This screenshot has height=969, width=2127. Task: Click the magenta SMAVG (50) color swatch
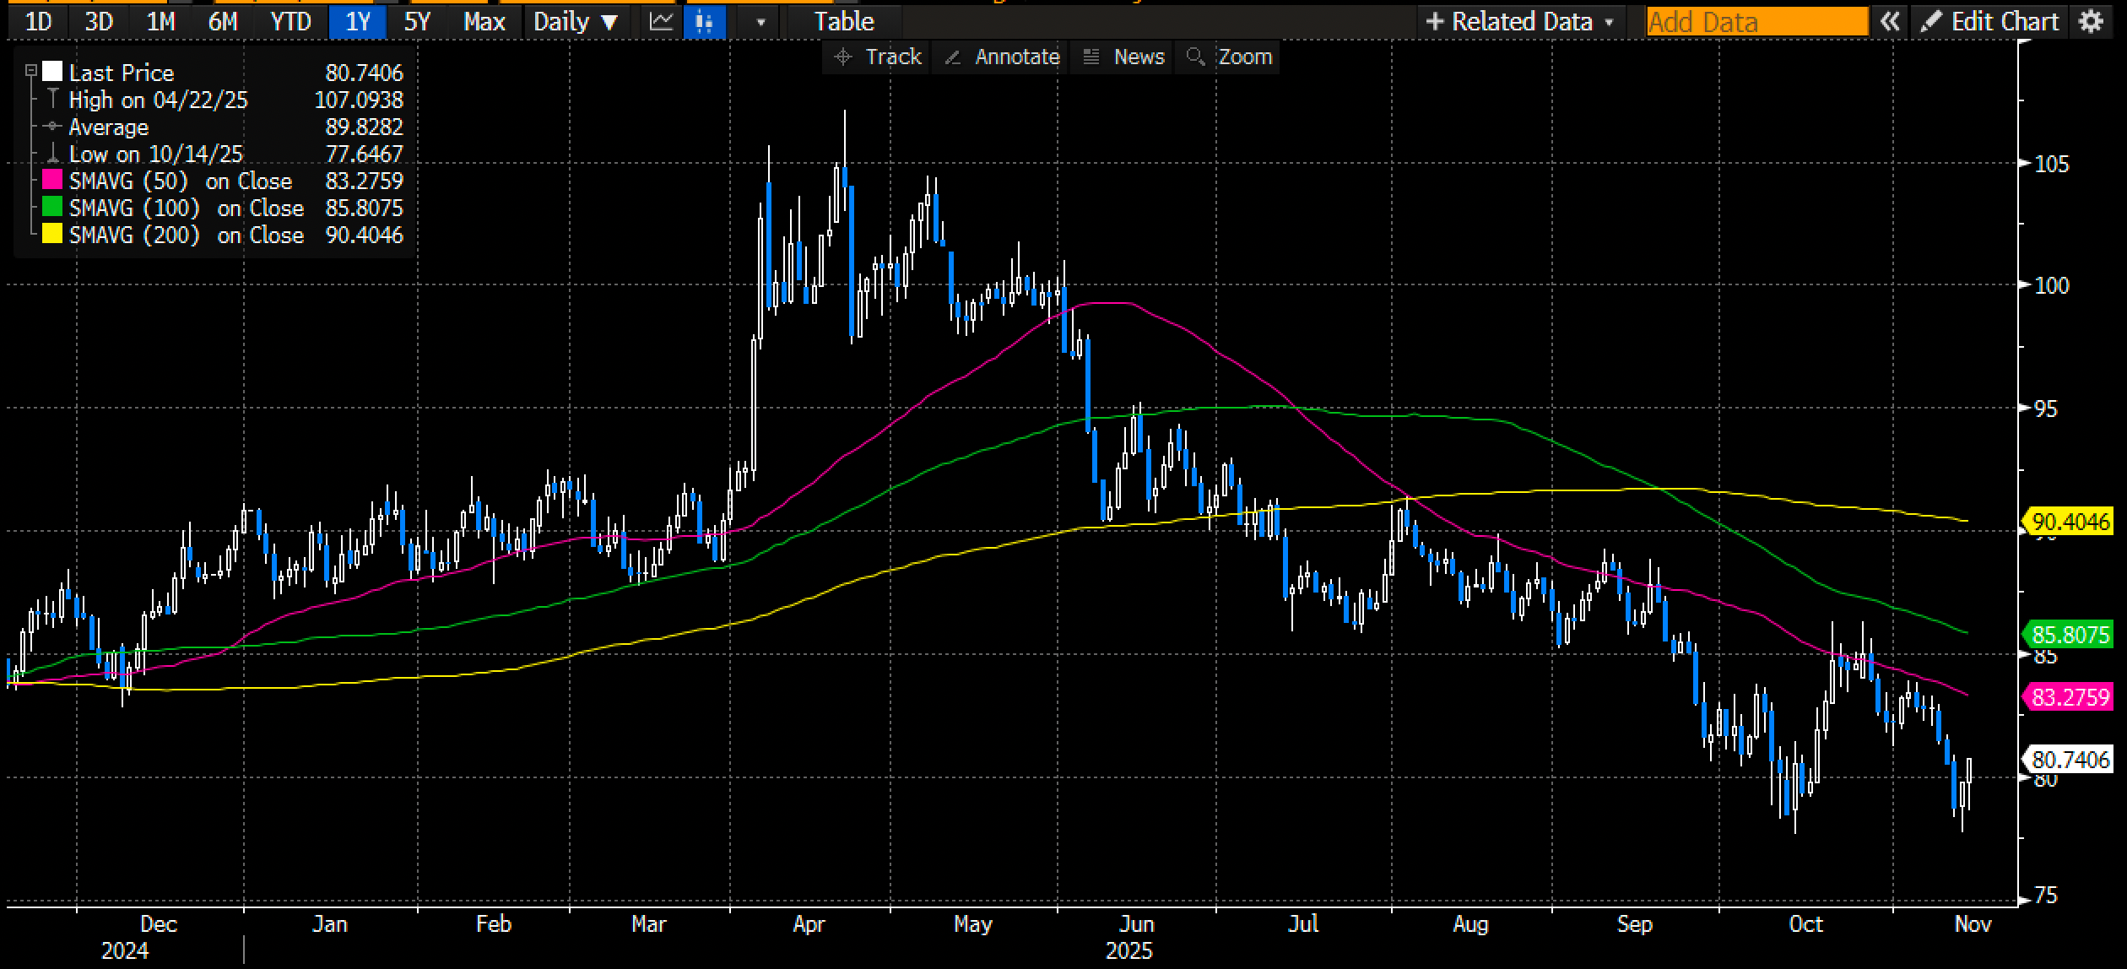(x=52, y=181)
